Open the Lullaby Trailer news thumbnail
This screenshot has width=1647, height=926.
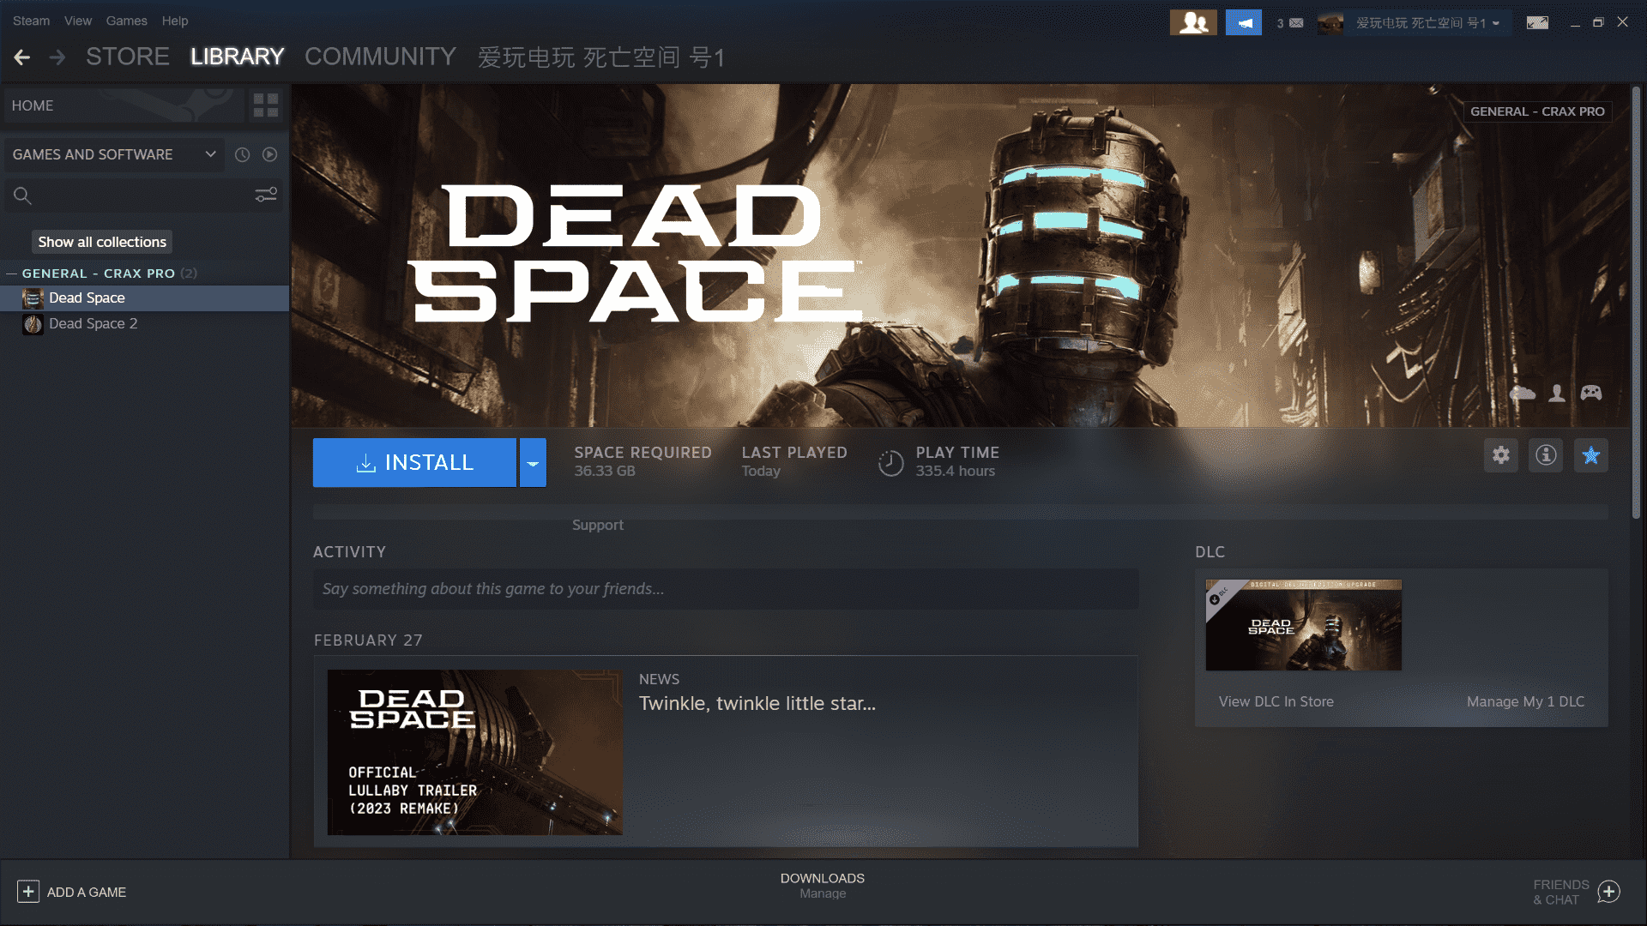475,752
